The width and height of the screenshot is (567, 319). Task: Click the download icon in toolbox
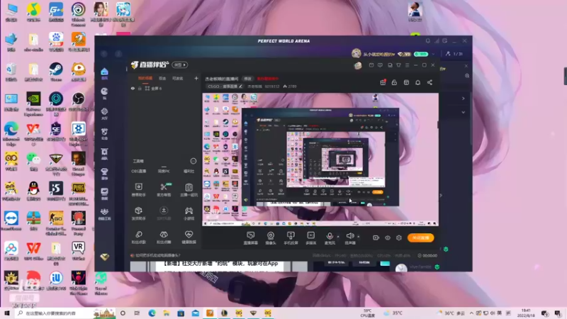pos(164,211)
